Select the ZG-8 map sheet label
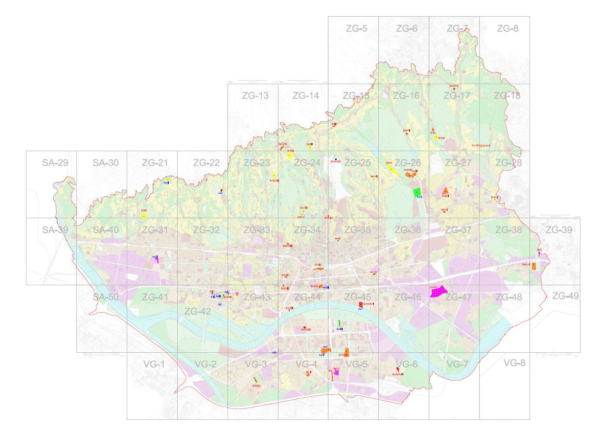Image resolution: width=599 pixels, height=433 pixels. pyautogui.click(x=507, y=29)
